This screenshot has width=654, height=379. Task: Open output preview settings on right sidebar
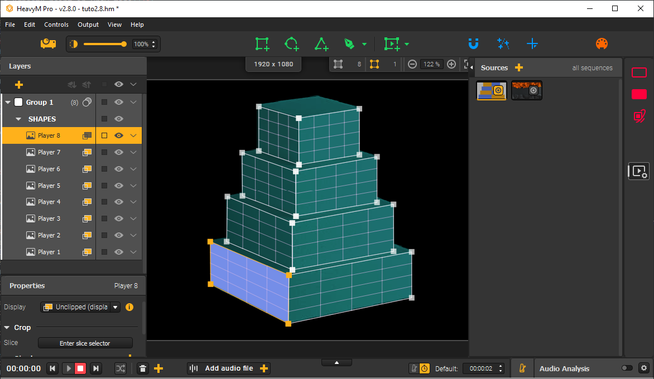point(638,171)
